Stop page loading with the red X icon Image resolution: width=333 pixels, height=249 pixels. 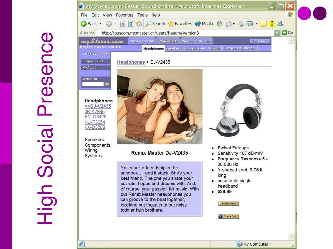tap(123, 24)
